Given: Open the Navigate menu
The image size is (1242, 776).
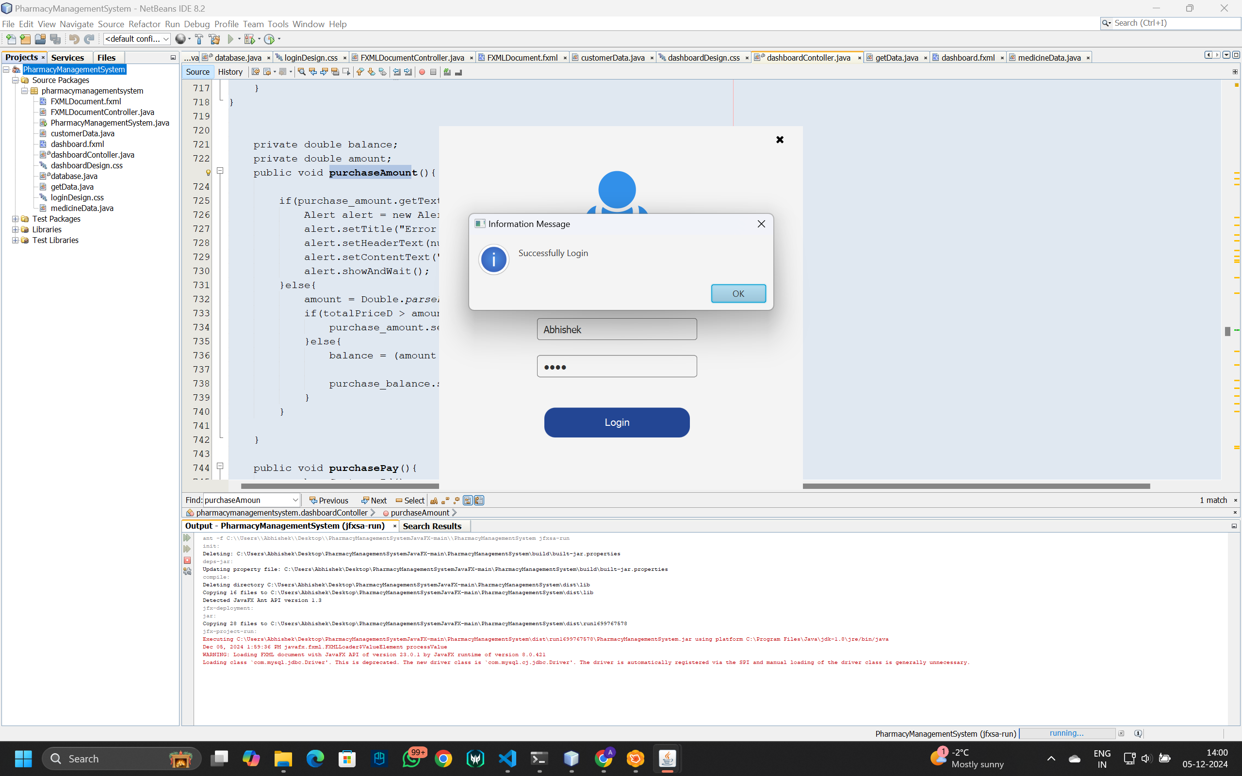Looking at the screenshot, I should [x=77, y=24].
